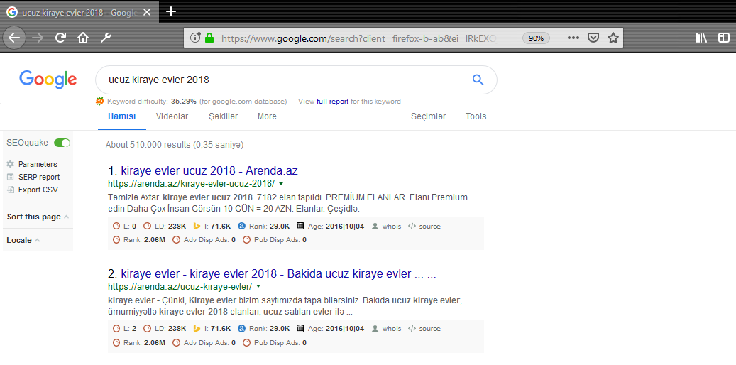Reload the current page
Viewport: 736px width, 365px height.
[61, 38]
